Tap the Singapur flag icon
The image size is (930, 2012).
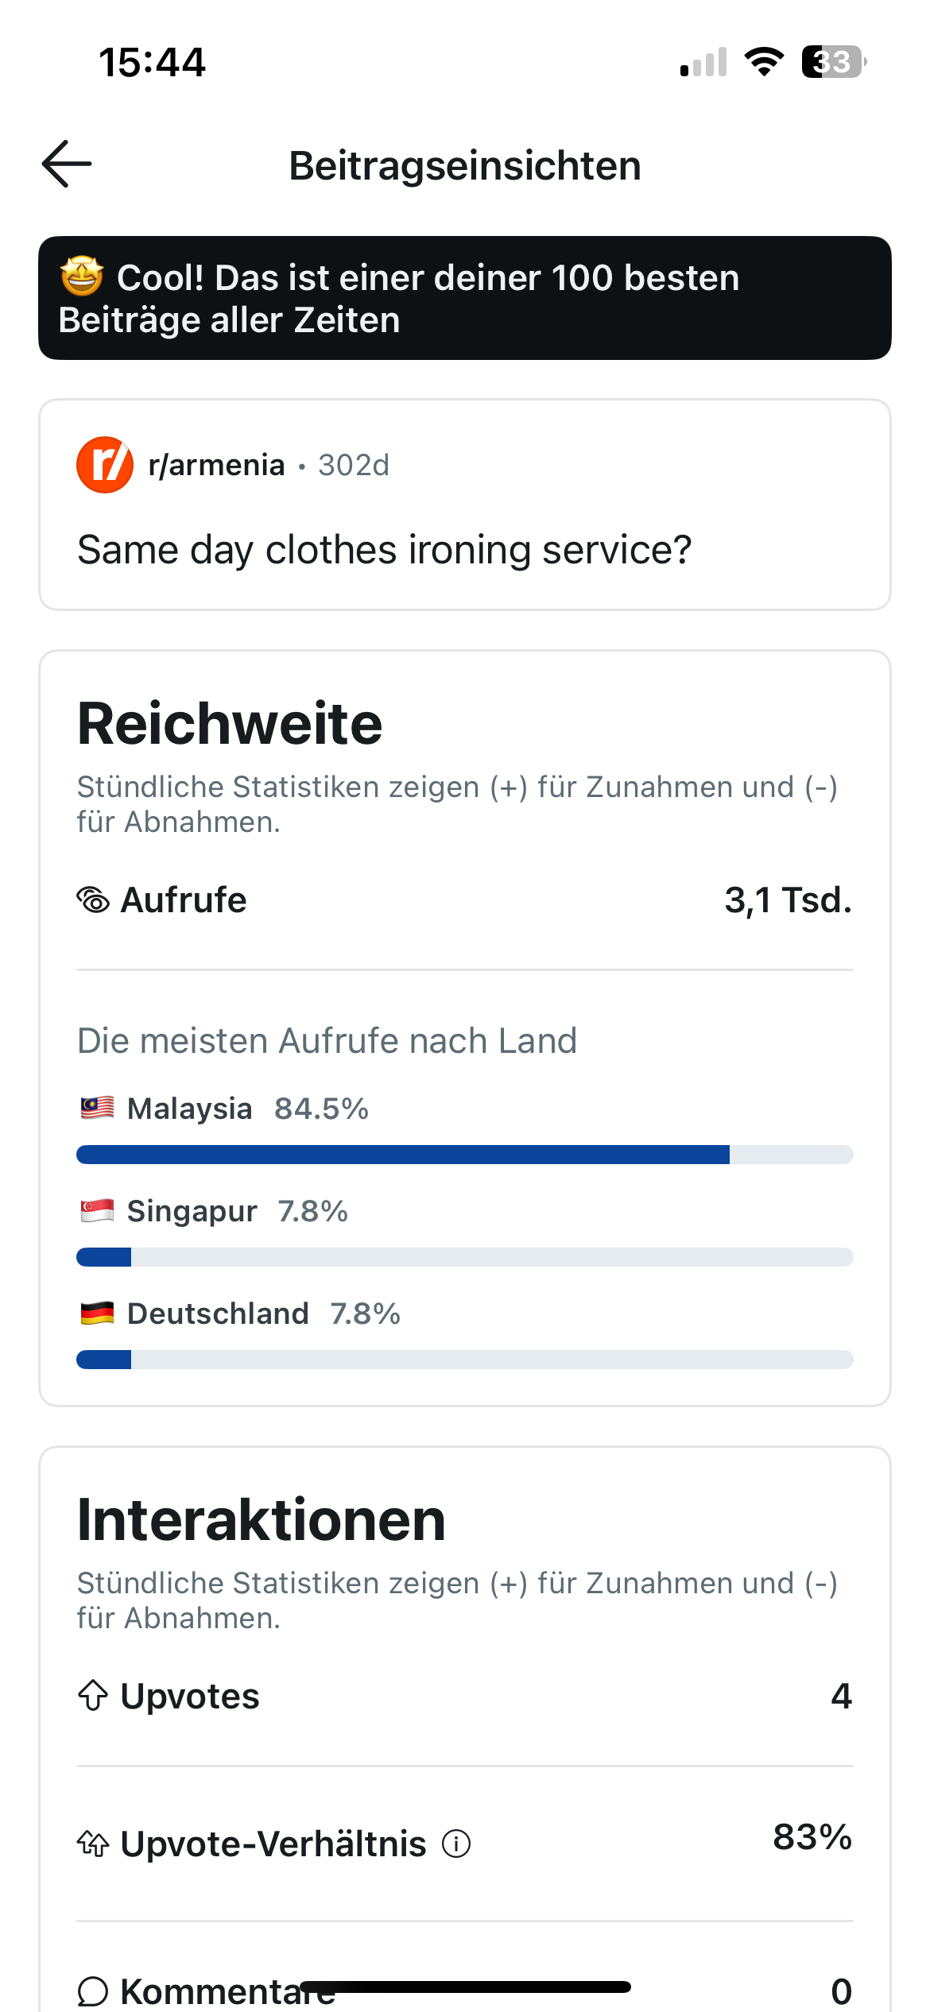click(x=97, y=1211)
